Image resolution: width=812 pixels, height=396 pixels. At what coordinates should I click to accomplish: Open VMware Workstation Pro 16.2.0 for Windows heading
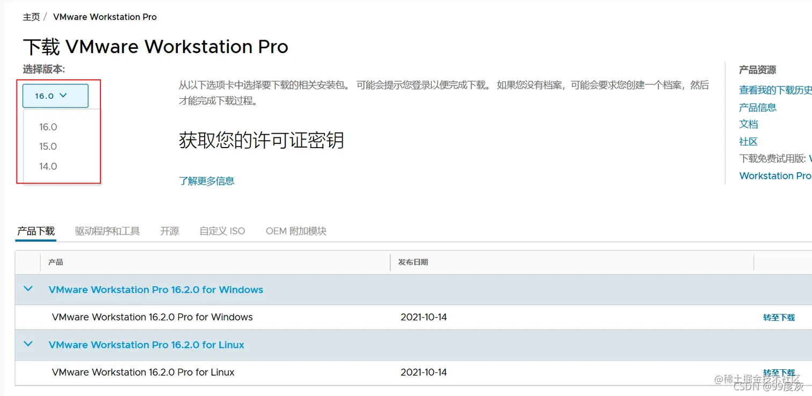tap(156, 290)
